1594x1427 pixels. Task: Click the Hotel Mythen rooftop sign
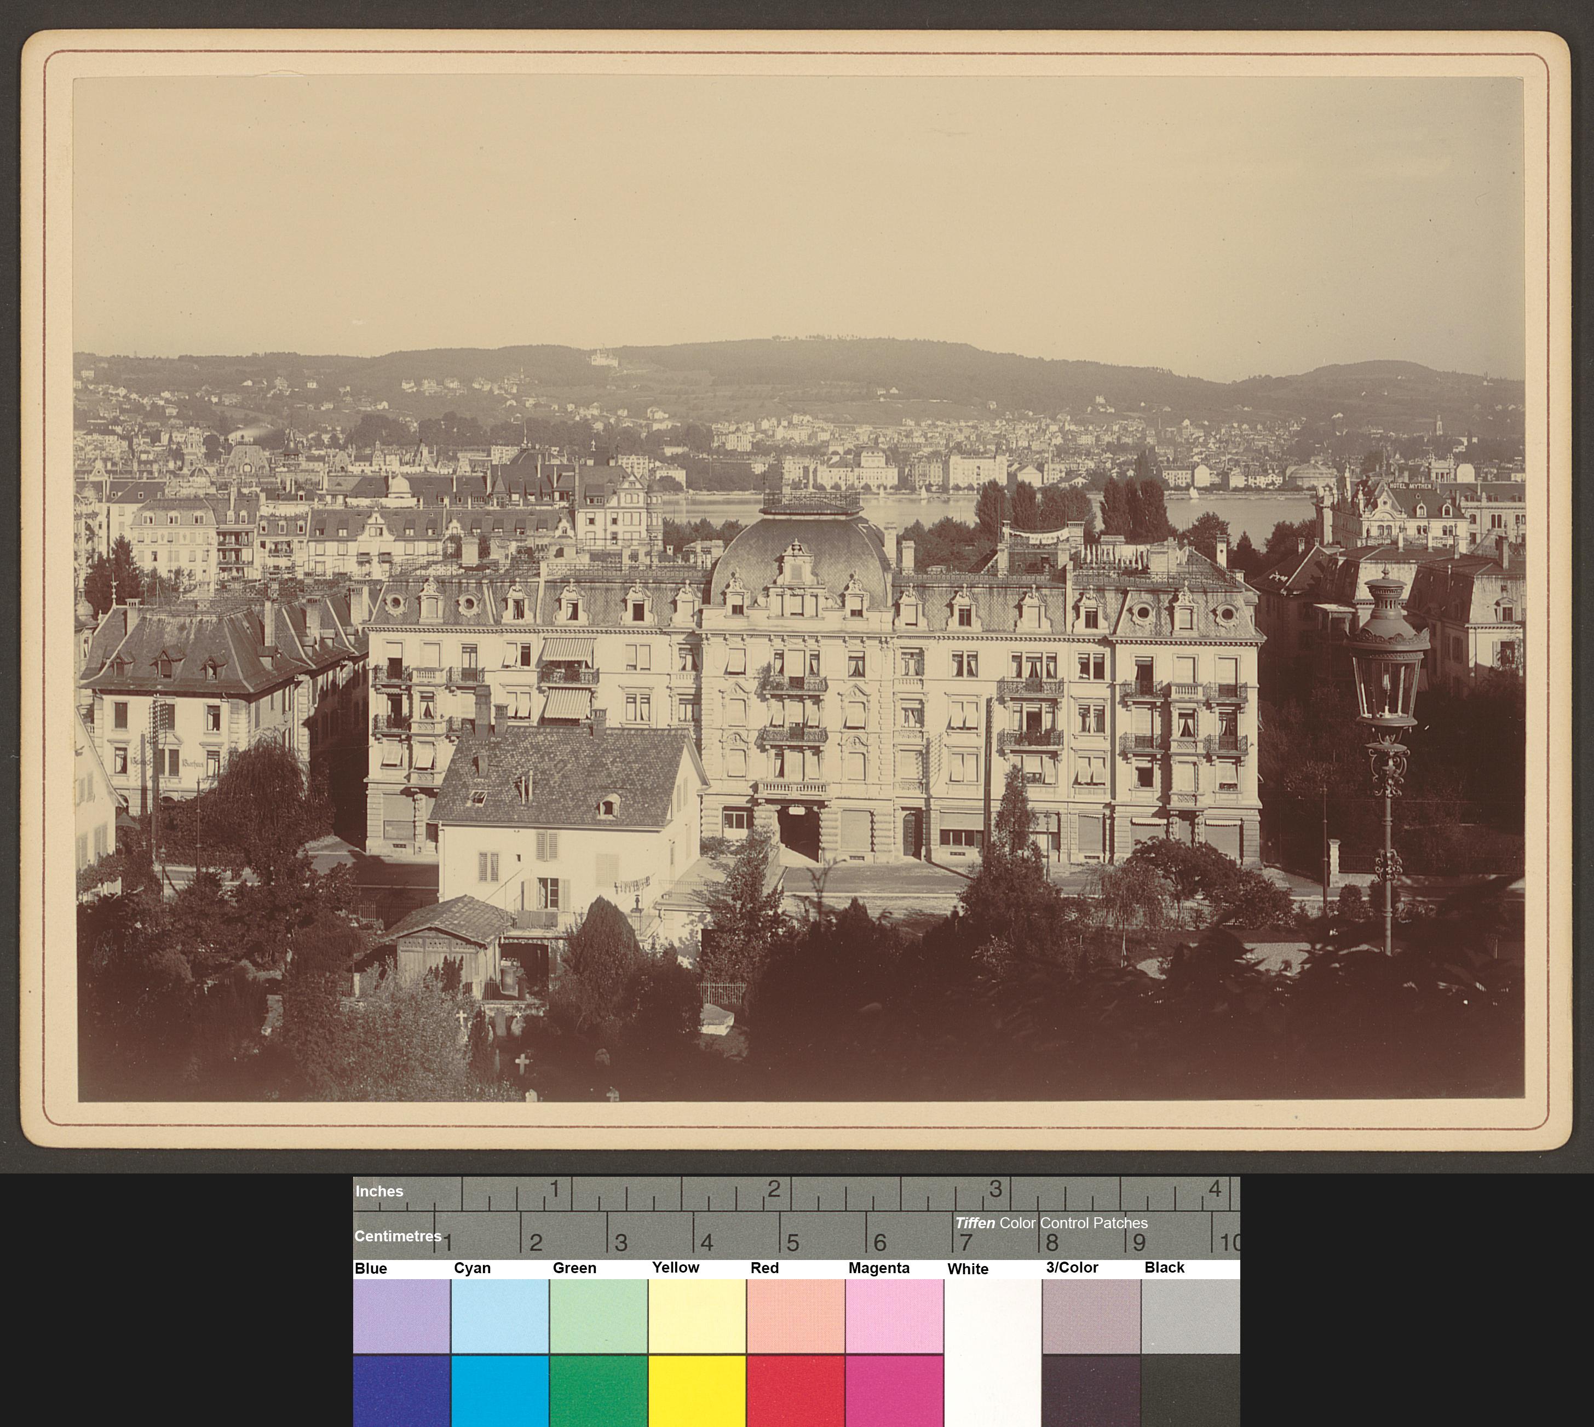pos(1411,486)
